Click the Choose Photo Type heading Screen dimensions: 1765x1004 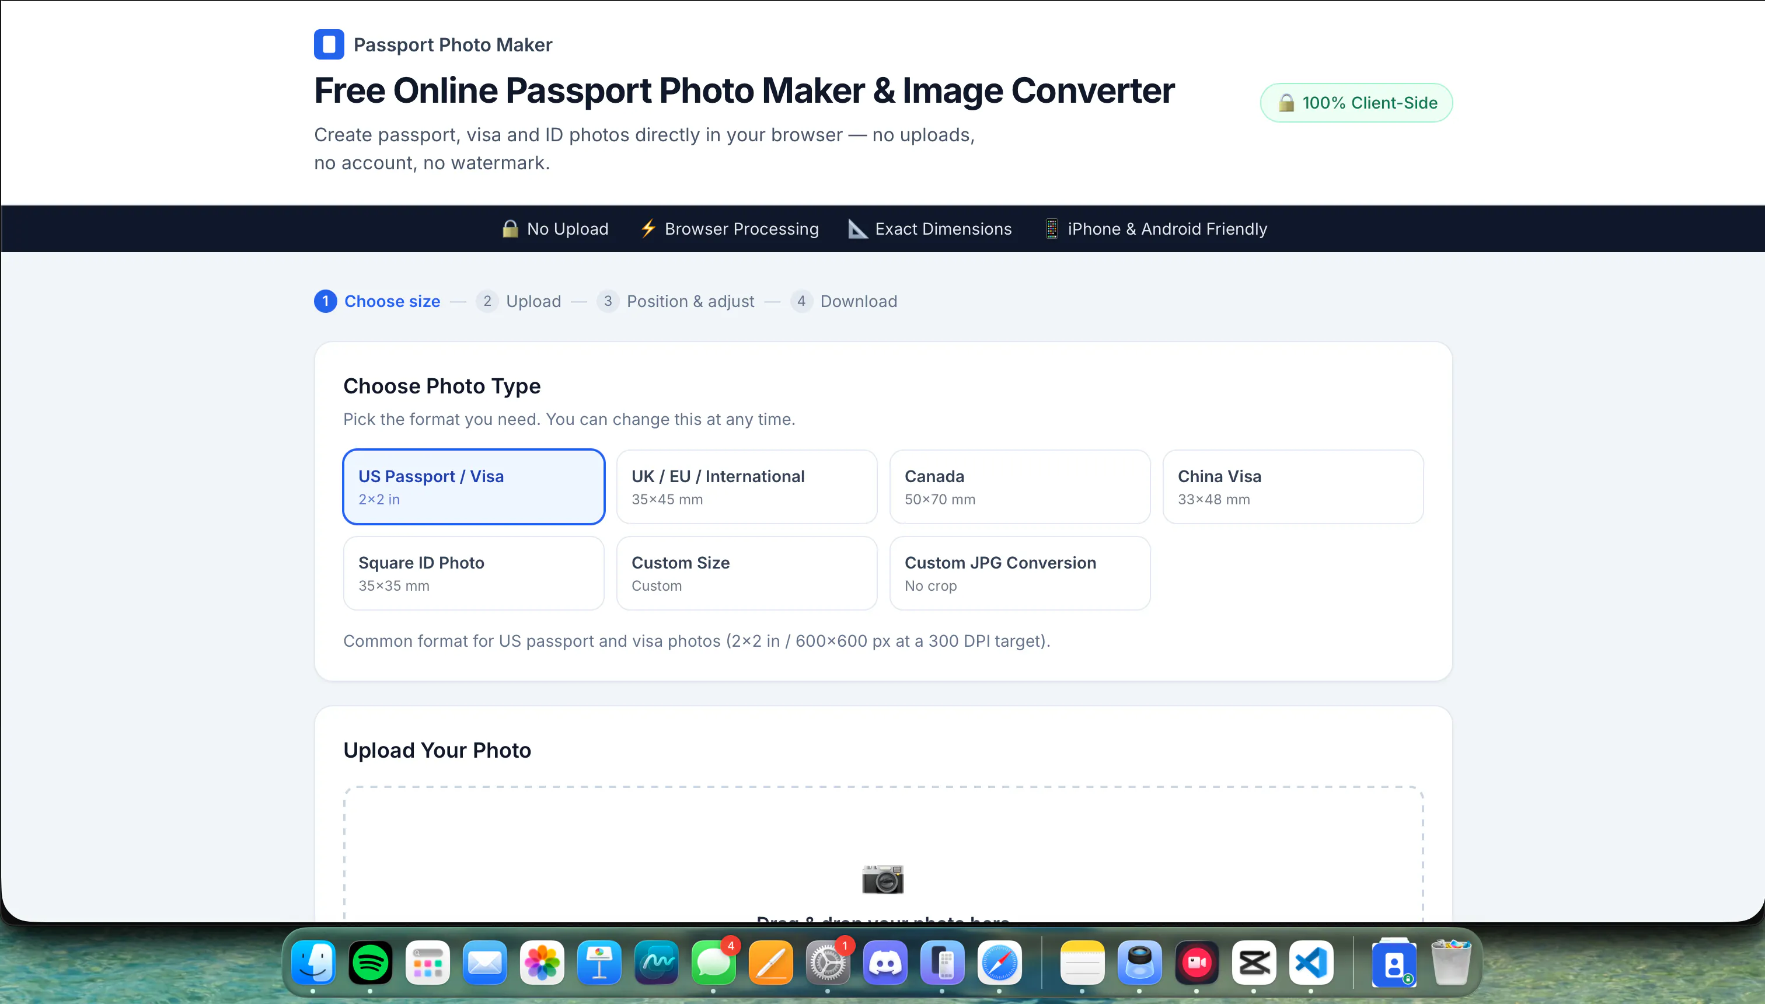[442, 386]
